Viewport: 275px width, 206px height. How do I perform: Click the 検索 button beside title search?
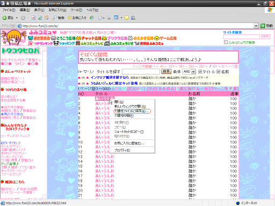166,71
